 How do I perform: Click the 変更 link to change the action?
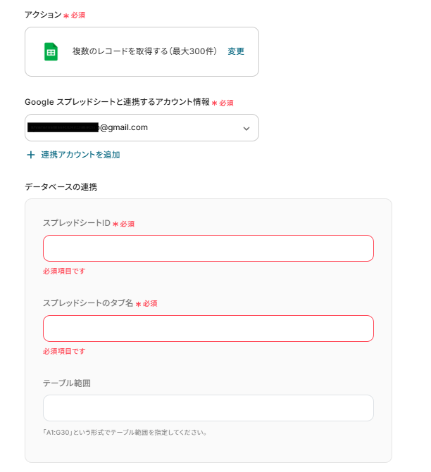click(236, 51)
